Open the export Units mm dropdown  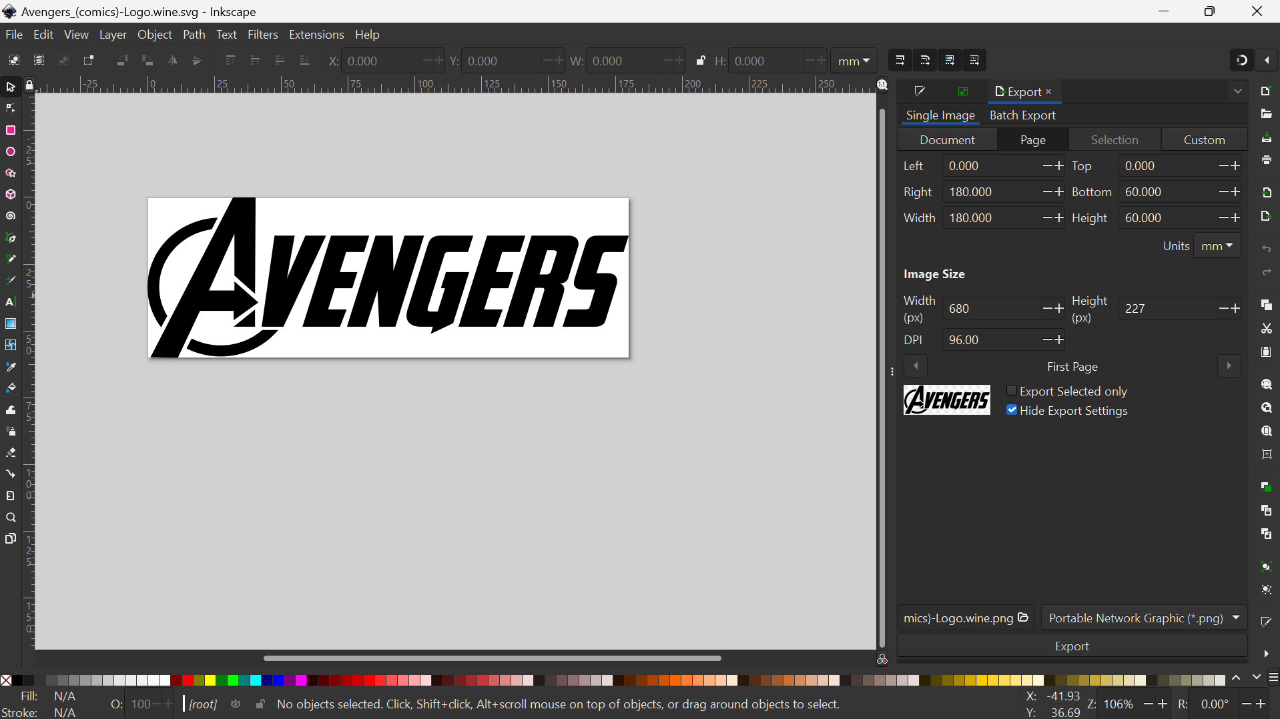1217,246
